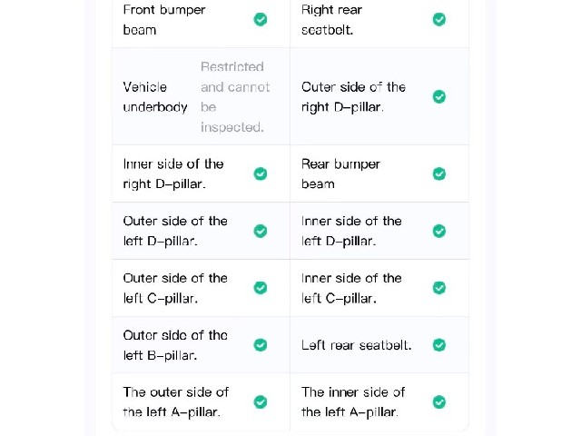Select the Front bumper beam label

click(x=164, y=20)
